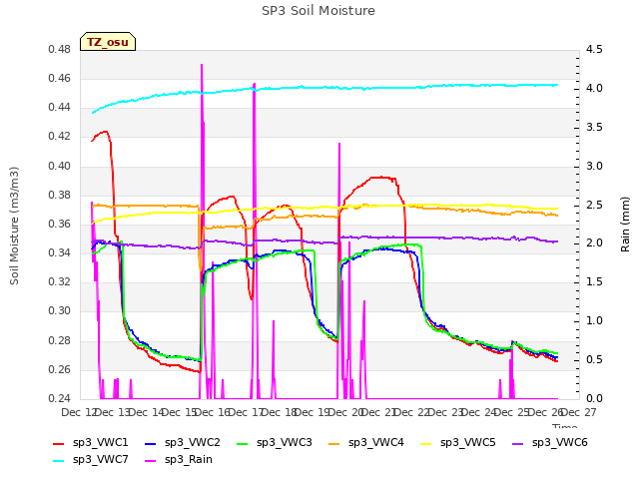This screenshot has width=639, height=479.
Task: Click the tallest rain spike near Dec 15
Action: click(202, 65)
